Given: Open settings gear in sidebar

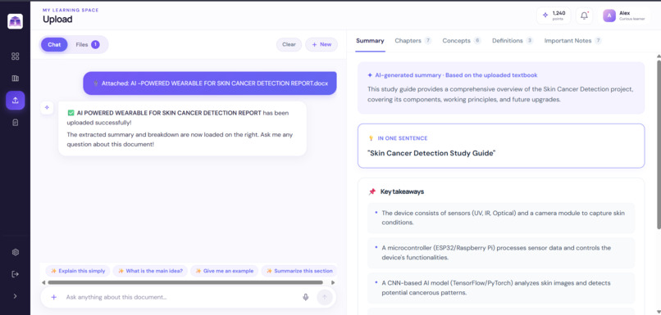Looking at the screenshot, I should [x=16, y=252].
